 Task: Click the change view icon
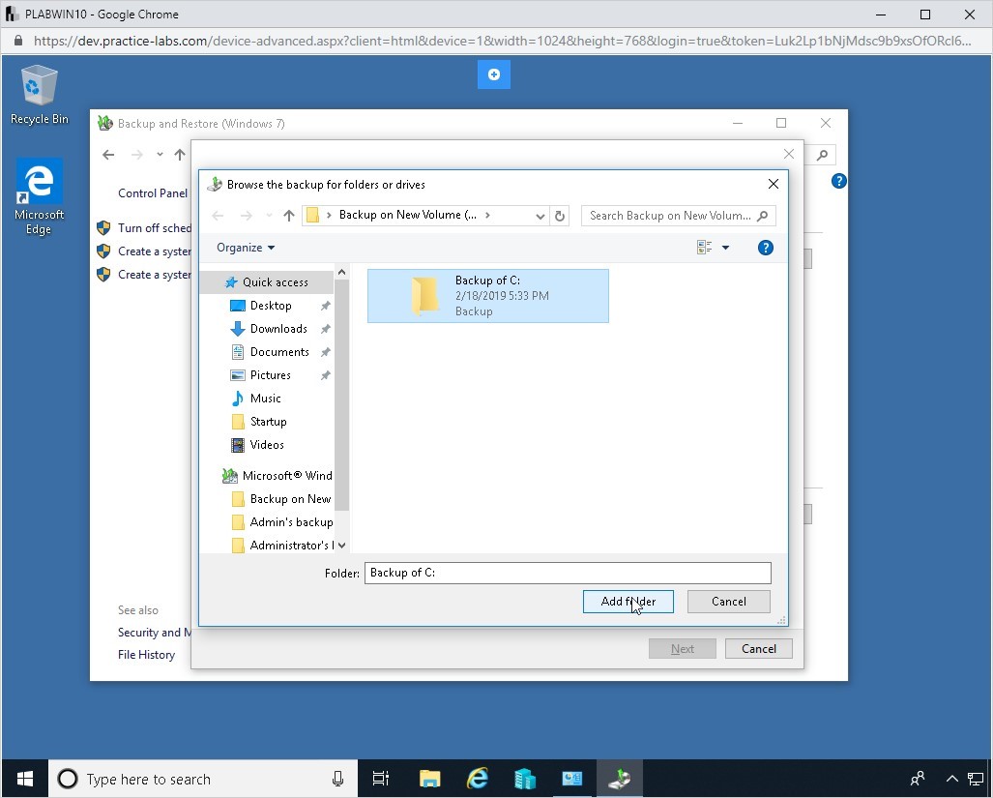pyautogui.click(x=704, y=248)
